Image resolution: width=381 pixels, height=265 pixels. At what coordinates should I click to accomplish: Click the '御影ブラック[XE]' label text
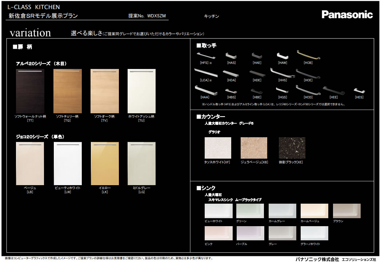291,162
